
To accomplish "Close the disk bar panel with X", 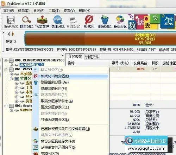I will (x=4, y=33).
